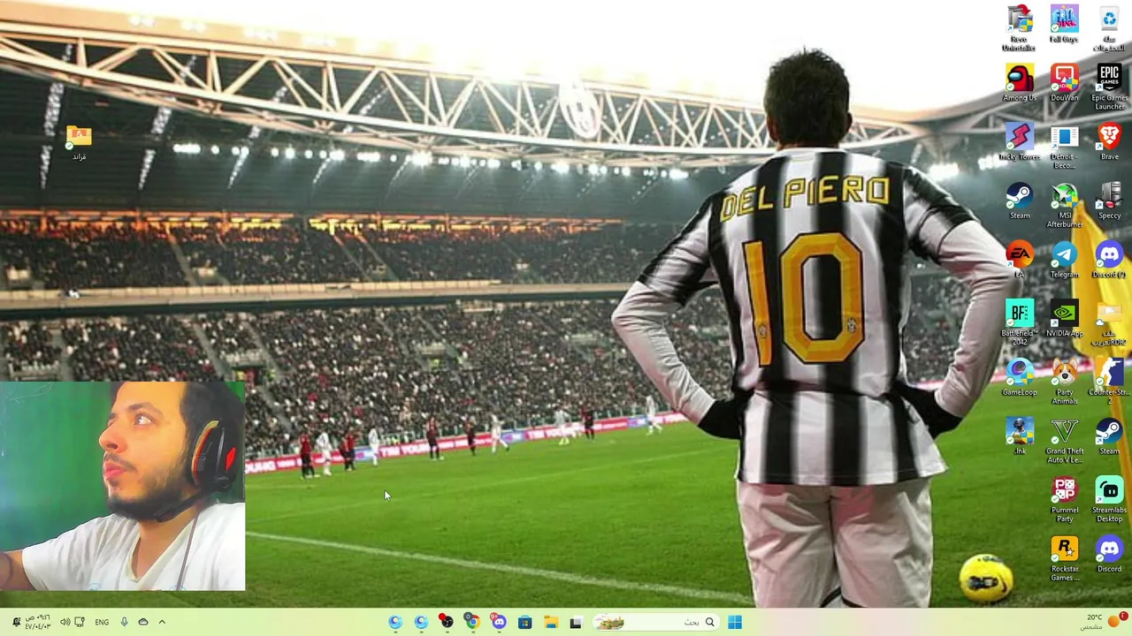Open the OneDrive cloud tray icon
The image size is (1132, 636).
click(x=143, y=622)
